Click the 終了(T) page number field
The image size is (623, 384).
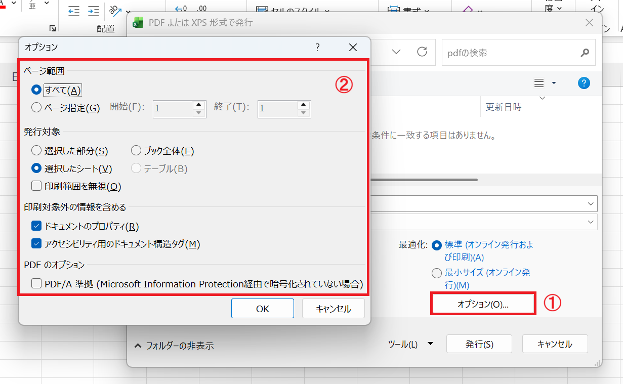coord(277,109)
